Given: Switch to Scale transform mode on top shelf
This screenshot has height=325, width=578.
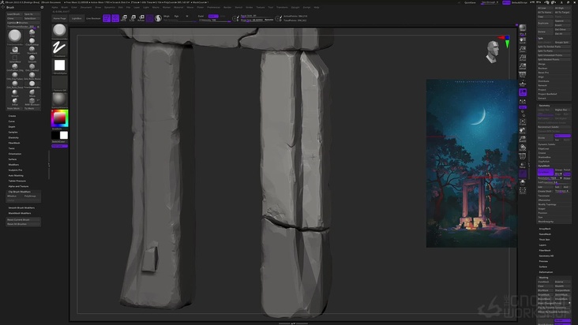Looking at the screenshot, I should click(x=133, y=18).
